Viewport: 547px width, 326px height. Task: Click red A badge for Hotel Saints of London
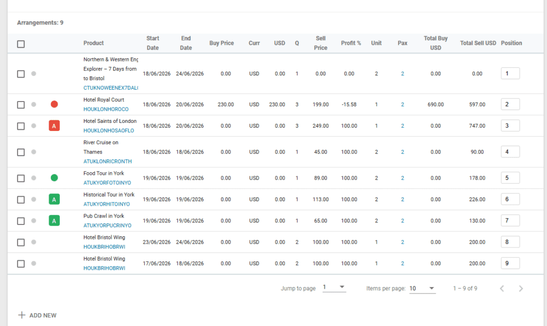(54, 126)
